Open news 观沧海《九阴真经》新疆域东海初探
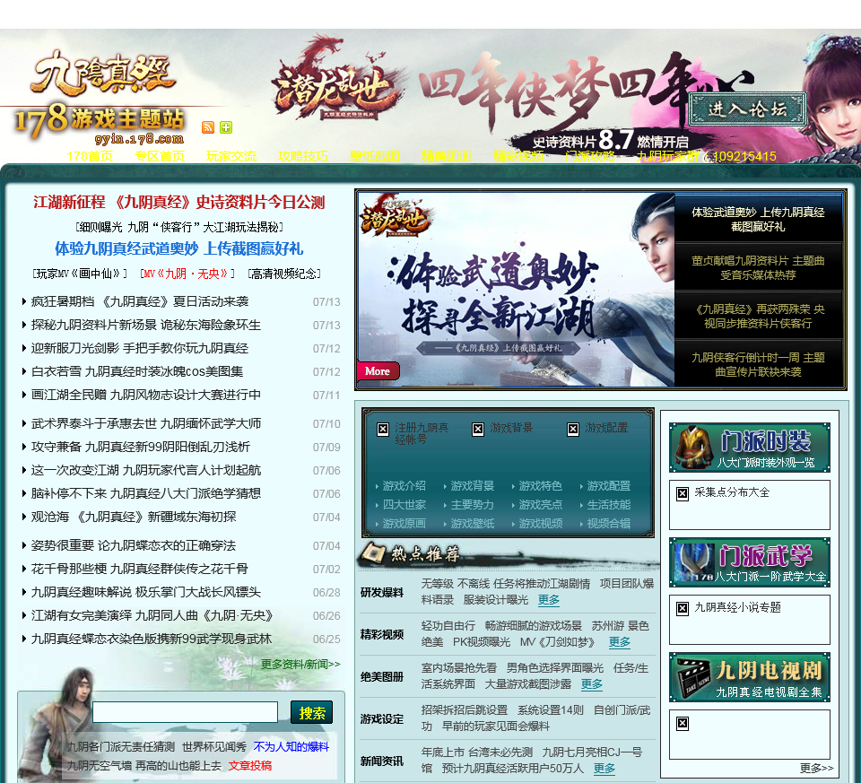The image size is (861, 783). pyautogui.click(x=134, y=517)
